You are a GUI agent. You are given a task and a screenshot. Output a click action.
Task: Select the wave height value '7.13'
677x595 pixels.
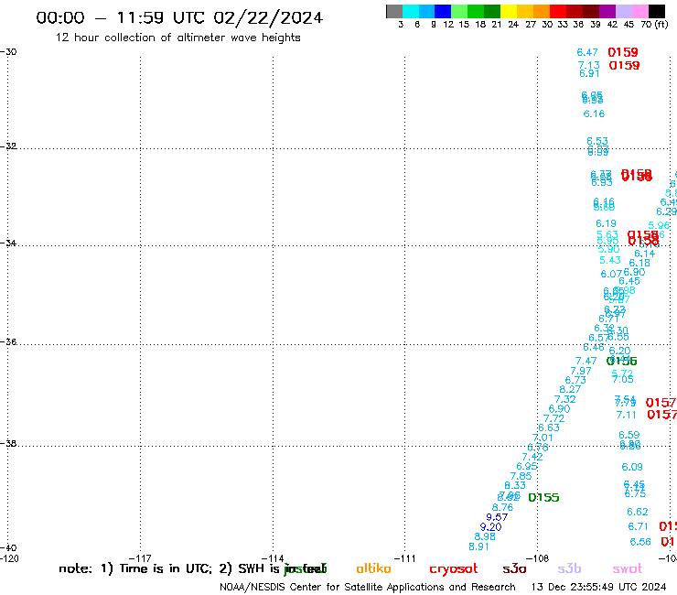589,65
